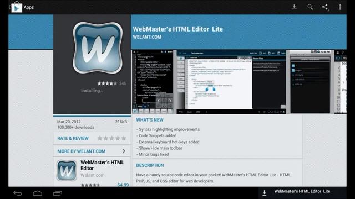This screenshot has height=199, width=355.
Task: View the partially visible fourth screenshot
Action: coord(341,82)
